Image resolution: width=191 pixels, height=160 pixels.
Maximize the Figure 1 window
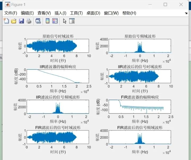(x=165, y=4)
